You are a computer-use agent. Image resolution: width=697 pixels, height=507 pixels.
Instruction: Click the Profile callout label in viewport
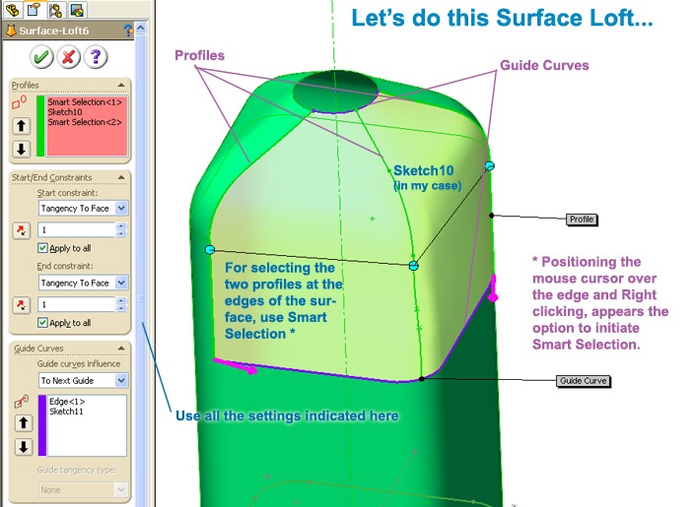[x=582, y=220]
